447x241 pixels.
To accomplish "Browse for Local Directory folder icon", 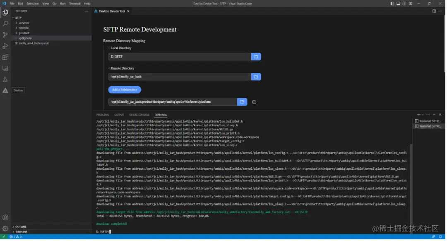I will click(x=257, y=57).
